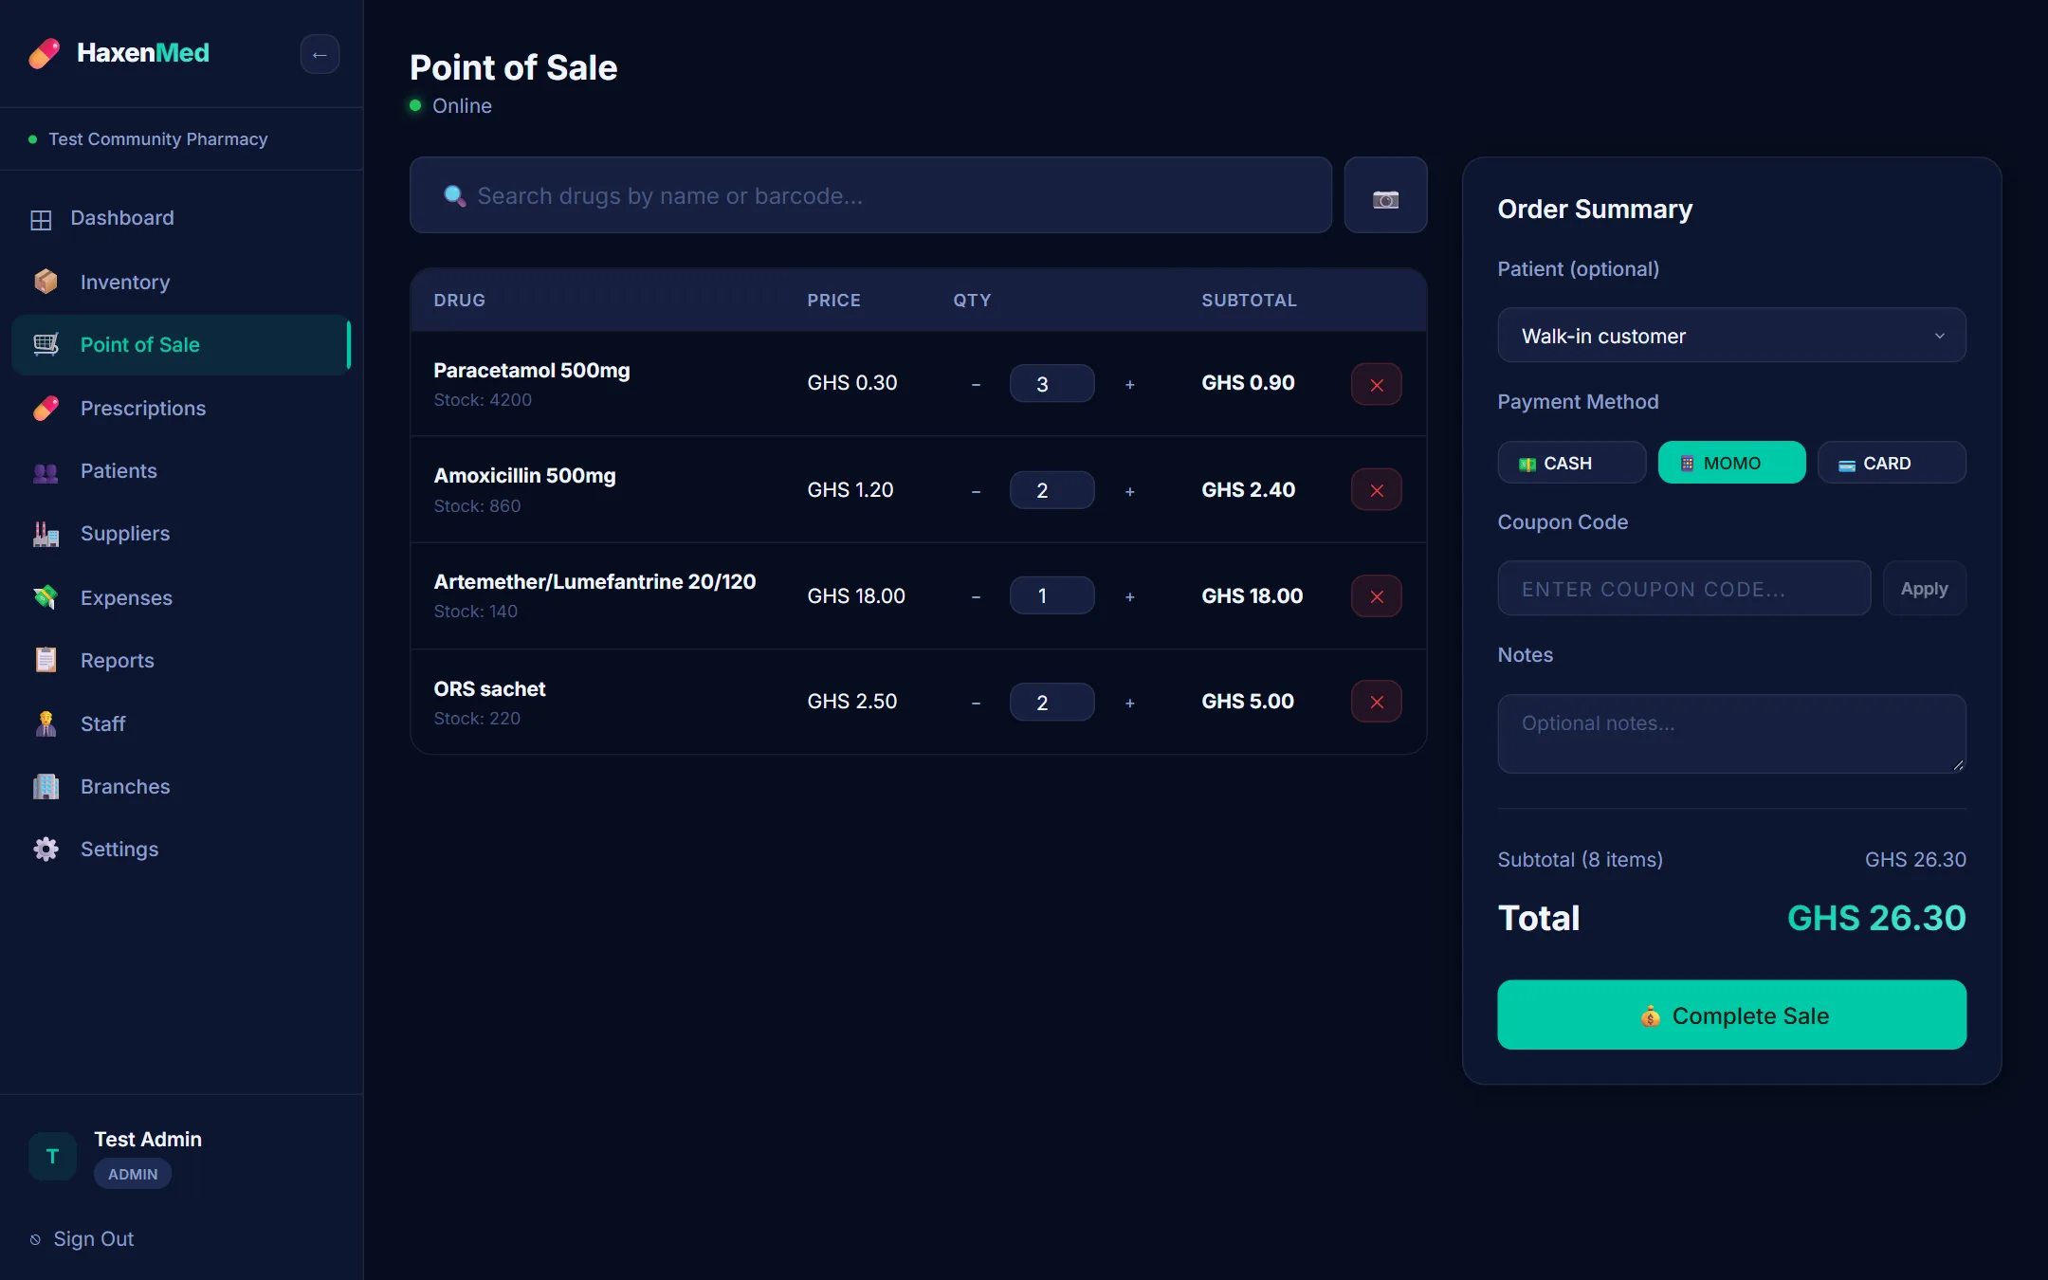Click ORS sachet quantity field

(1051, 703)
